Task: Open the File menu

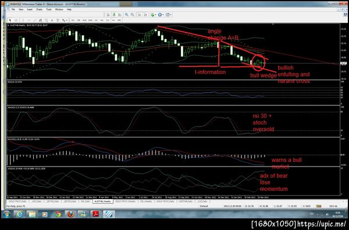Action: click(13, 9)
